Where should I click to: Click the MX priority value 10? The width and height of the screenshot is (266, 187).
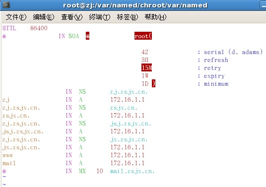point(100,171)
